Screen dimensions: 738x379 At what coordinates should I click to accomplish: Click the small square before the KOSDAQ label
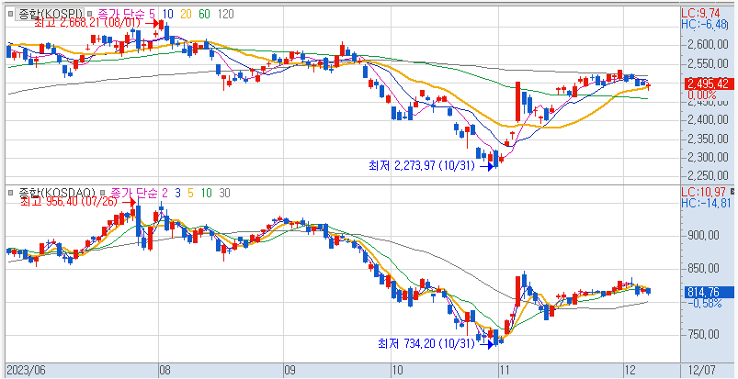(x=9, y=194)
